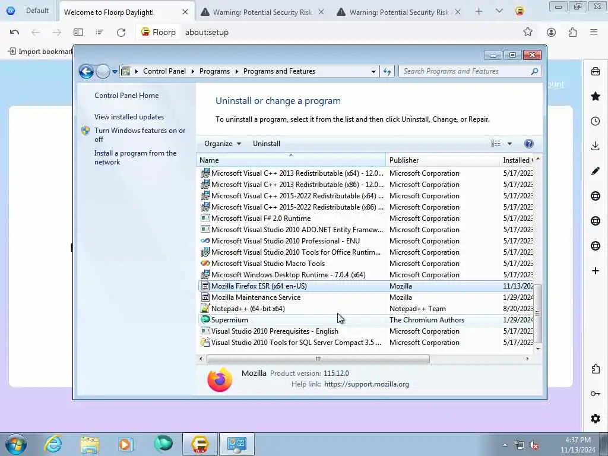Select Microsoft Visual F# 2.0 Runtime row
The image size is (608, 456).
pos(366,218)
